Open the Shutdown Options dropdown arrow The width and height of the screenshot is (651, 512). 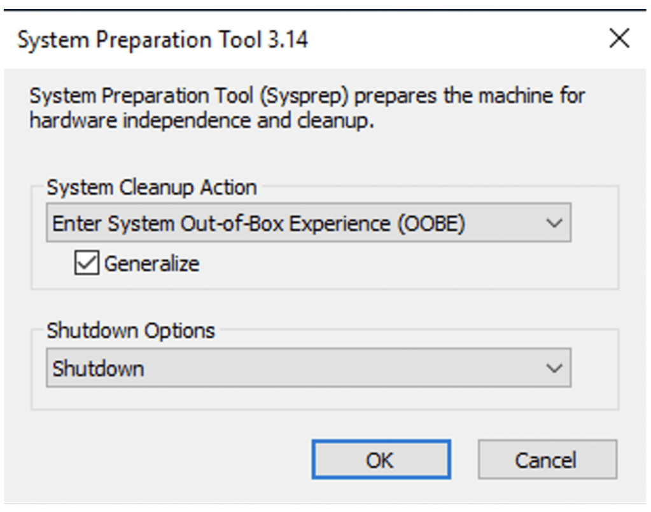(554, 368)
